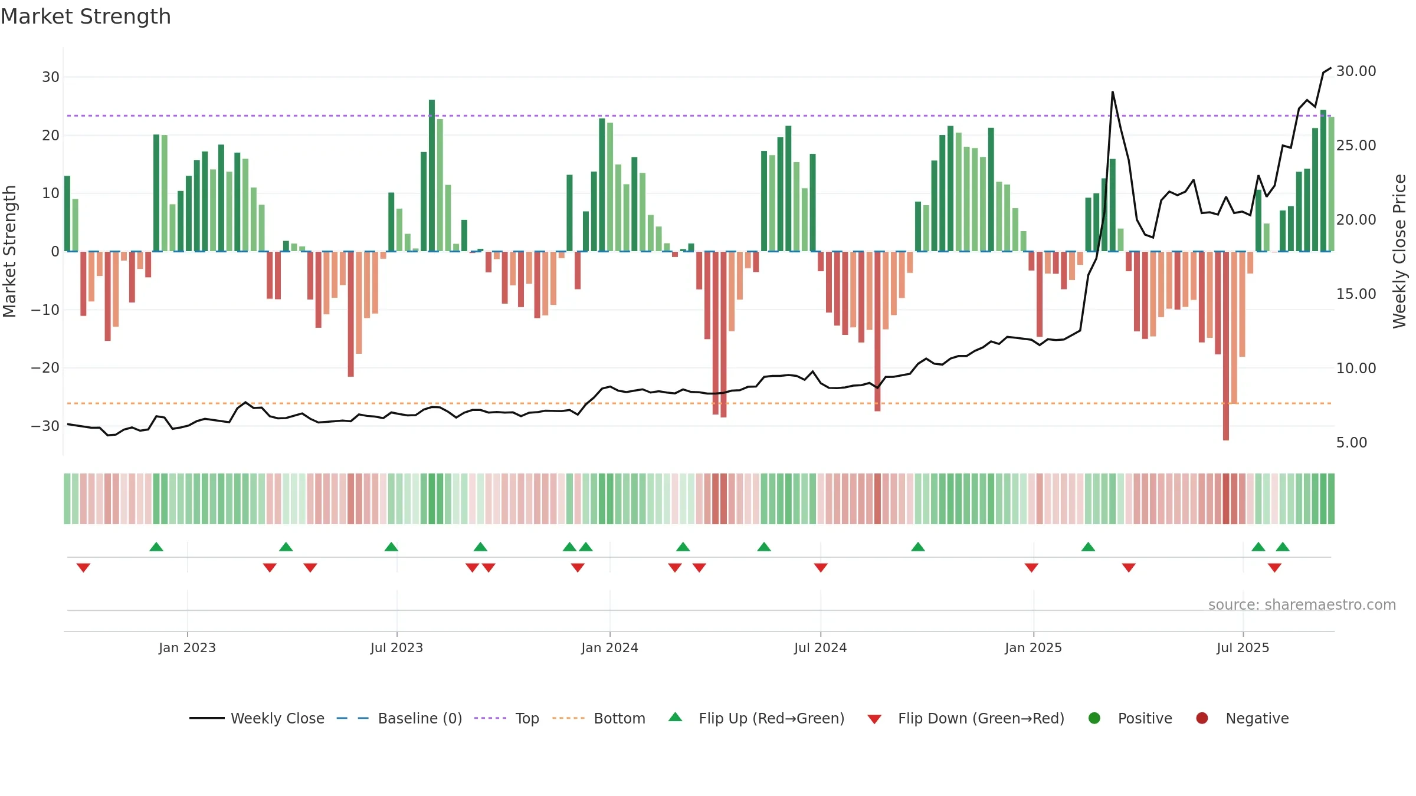
Task: Click the earliest red flip-down marker in the flip row
Action: (x=83, y=568)
